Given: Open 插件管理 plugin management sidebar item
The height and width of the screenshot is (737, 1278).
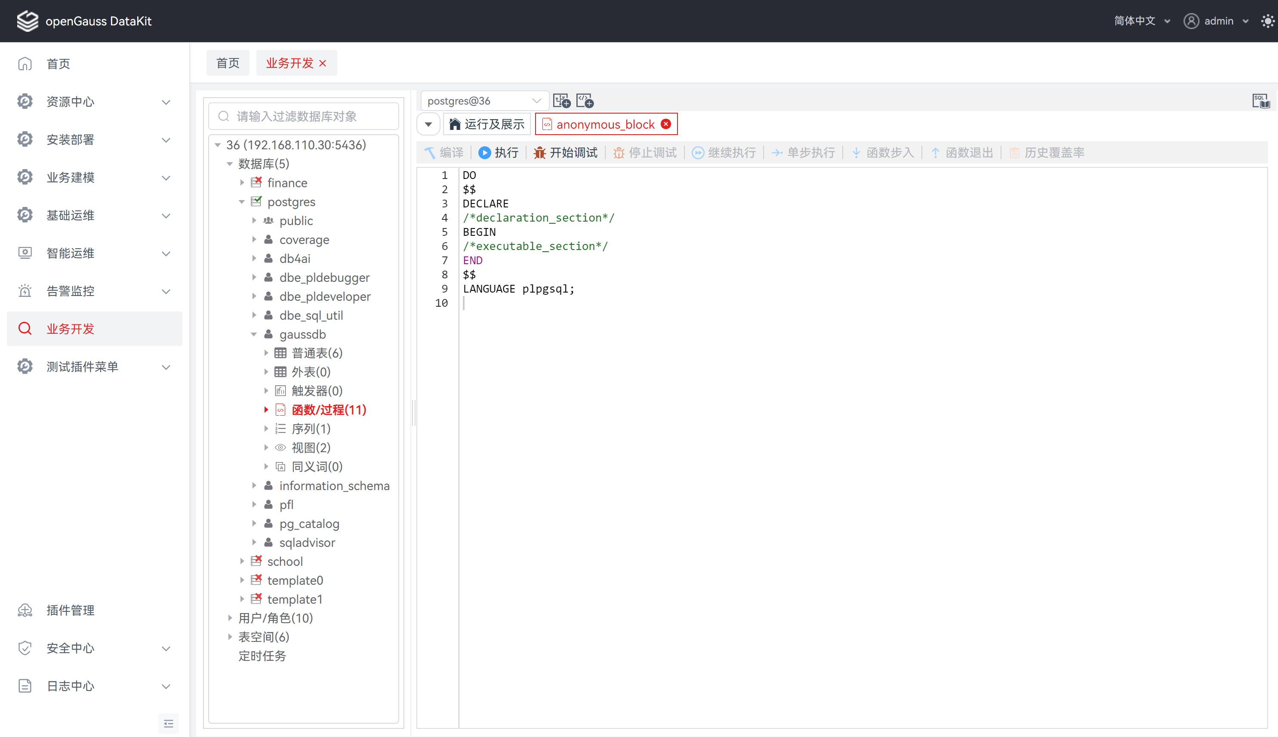Looking at the screenshot, I should point(70,610).
